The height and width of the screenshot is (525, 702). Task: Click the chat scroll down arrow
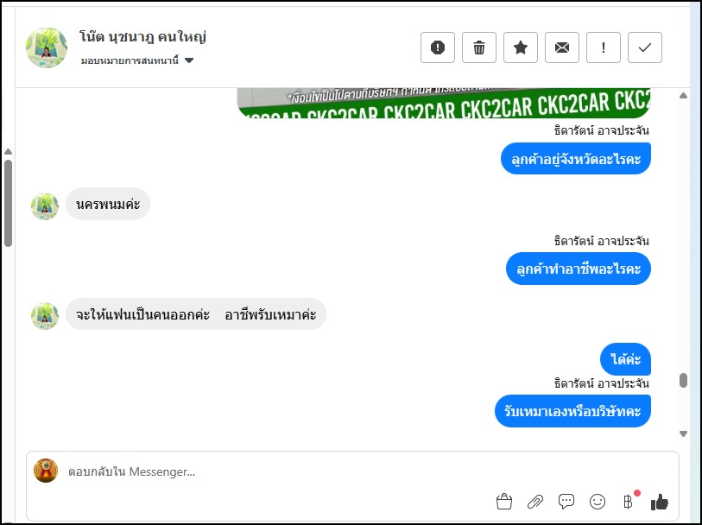[683, 433]
